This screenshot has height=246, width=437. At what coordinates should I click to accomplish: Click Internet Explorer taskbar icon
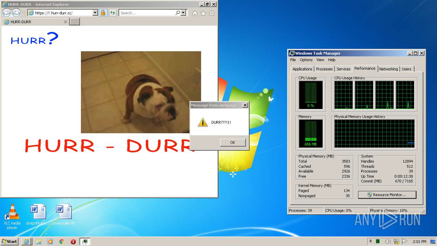[x=27, y=242]
